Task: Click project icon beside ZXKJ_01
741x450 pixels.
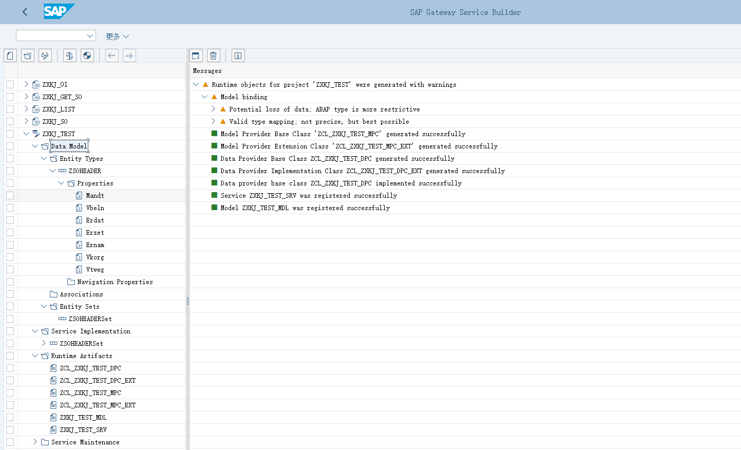Action: [36, 84]
